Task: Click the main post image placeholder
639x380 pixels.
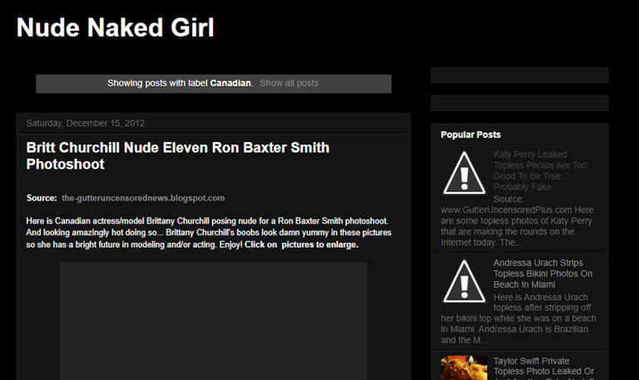Action: point(213,320)
